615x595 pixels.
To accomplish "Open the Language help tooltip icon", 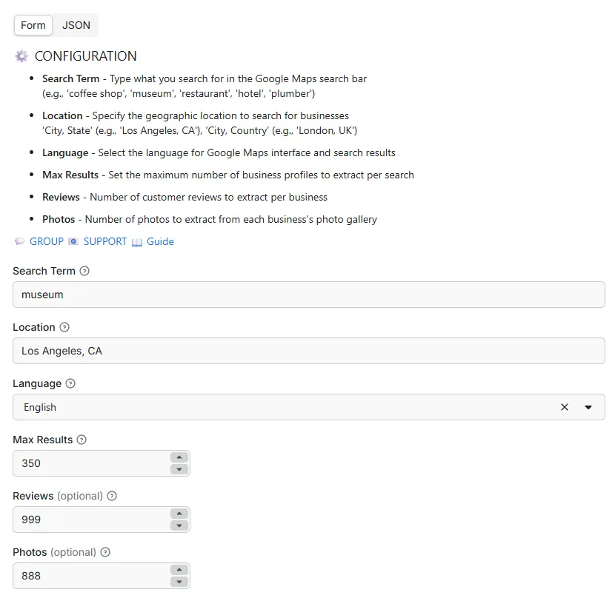I will [70, 383].
